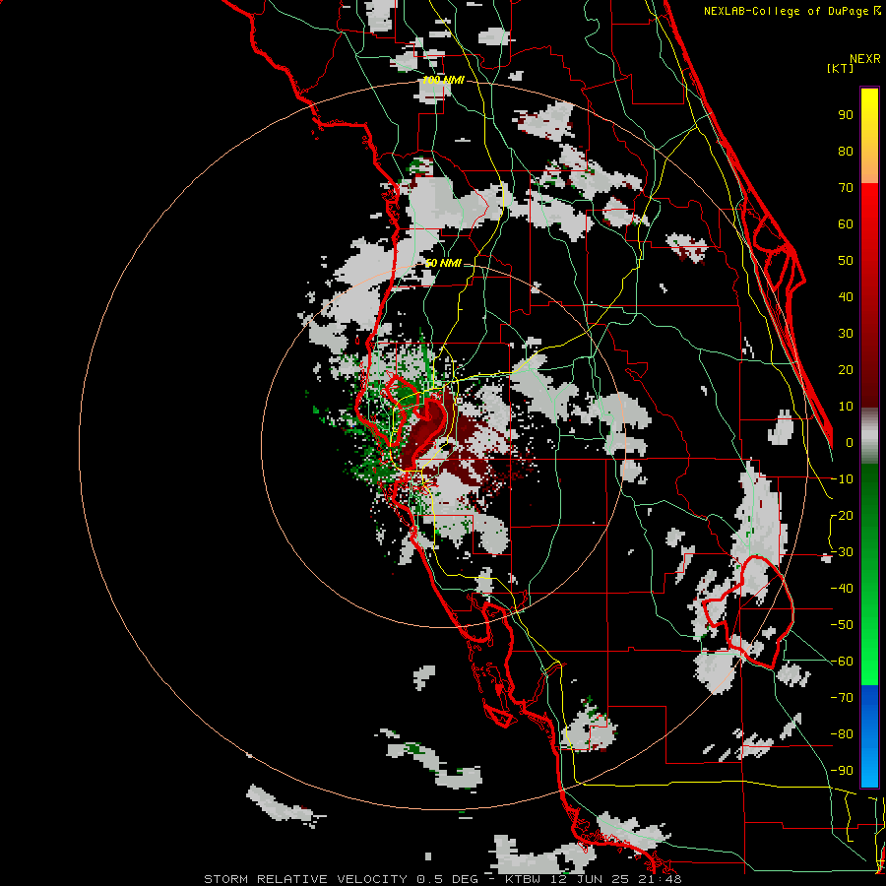Click the 0 knot scale label
886x886 pixels.
tap(850, 442)
